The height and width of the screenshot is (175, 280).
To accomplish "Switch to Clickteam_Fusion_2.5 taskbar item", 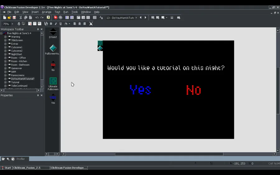I will (31, 168).
